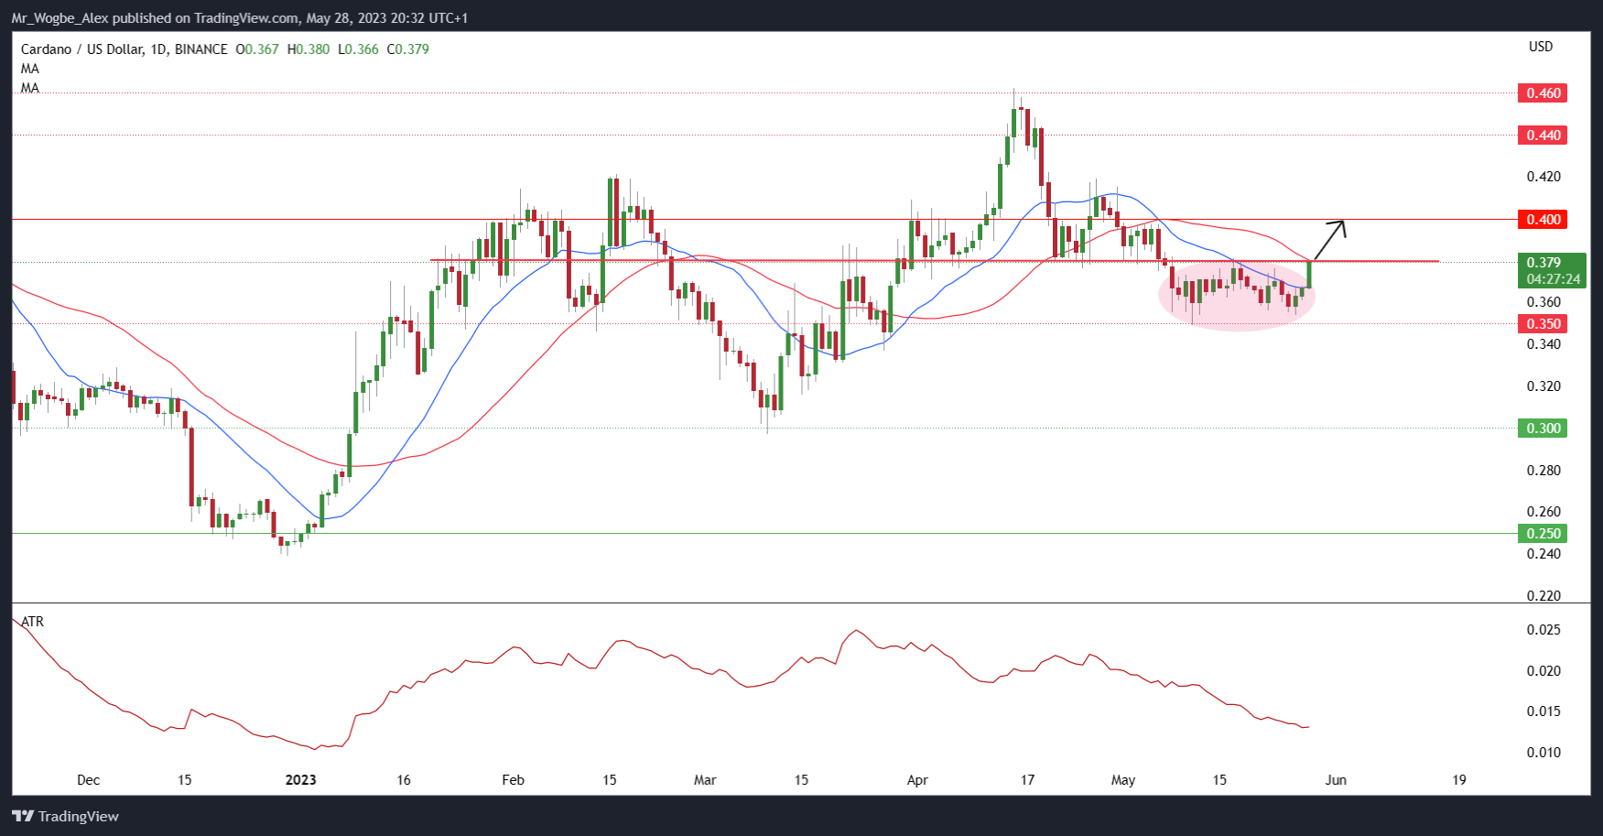Click the Jun date label

point(1336,780)
